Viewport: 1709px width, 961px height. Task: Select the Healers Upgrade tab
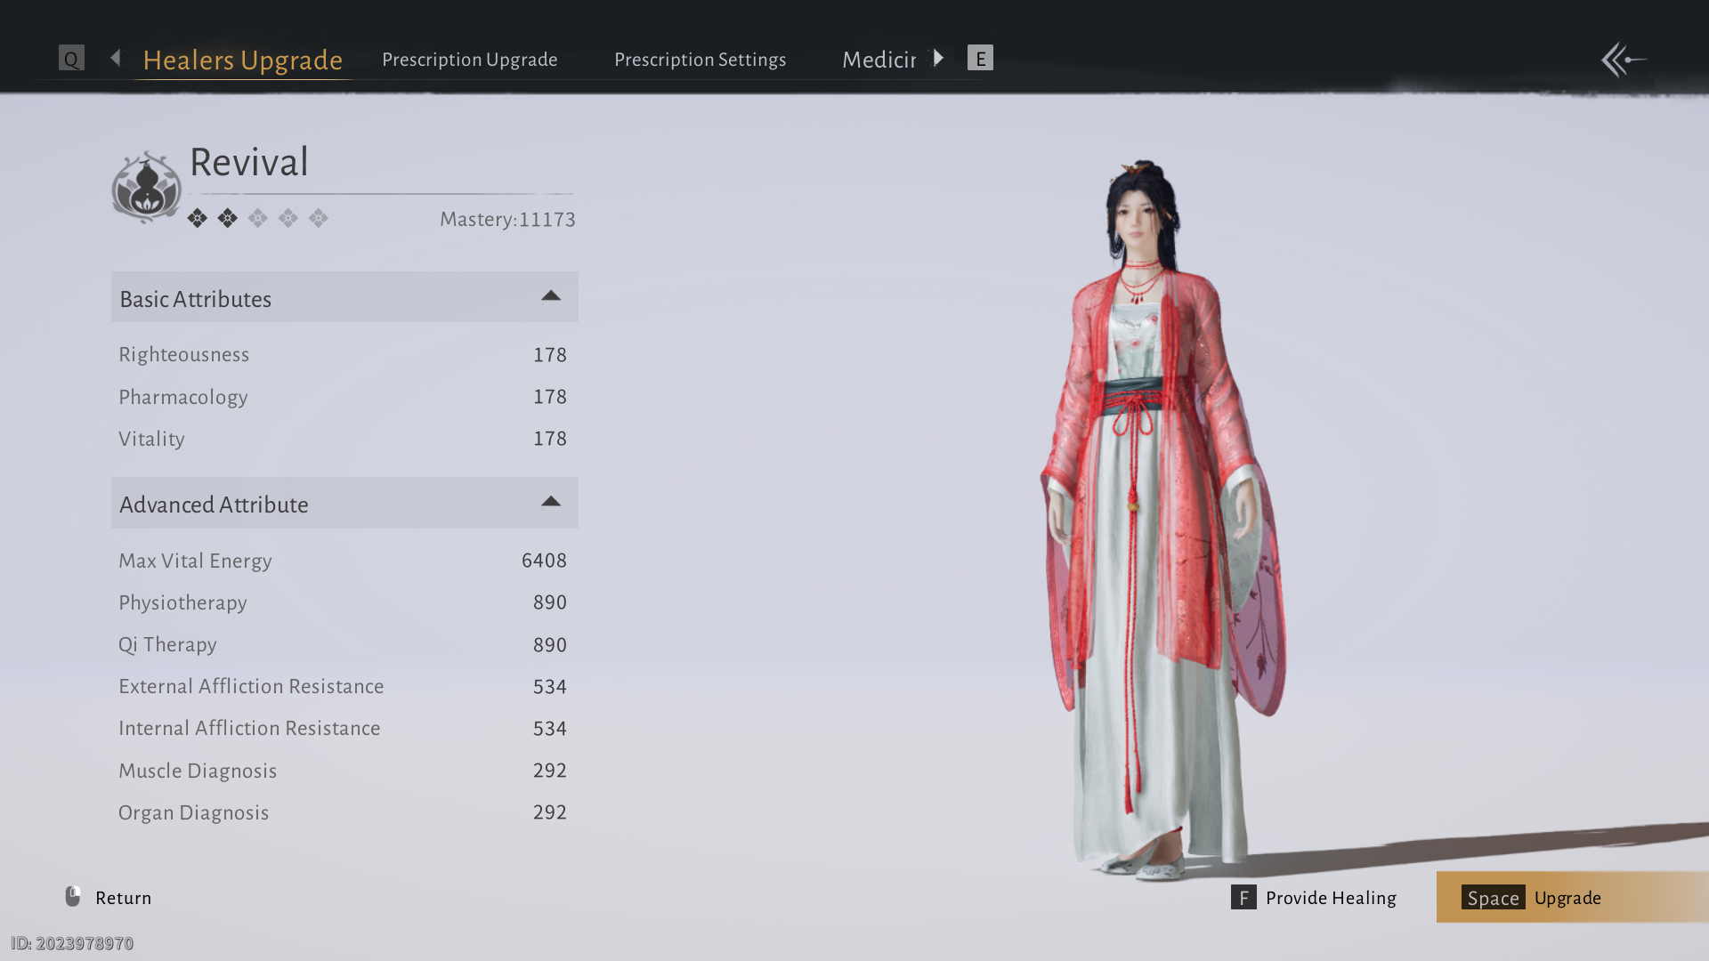[242, 60]
